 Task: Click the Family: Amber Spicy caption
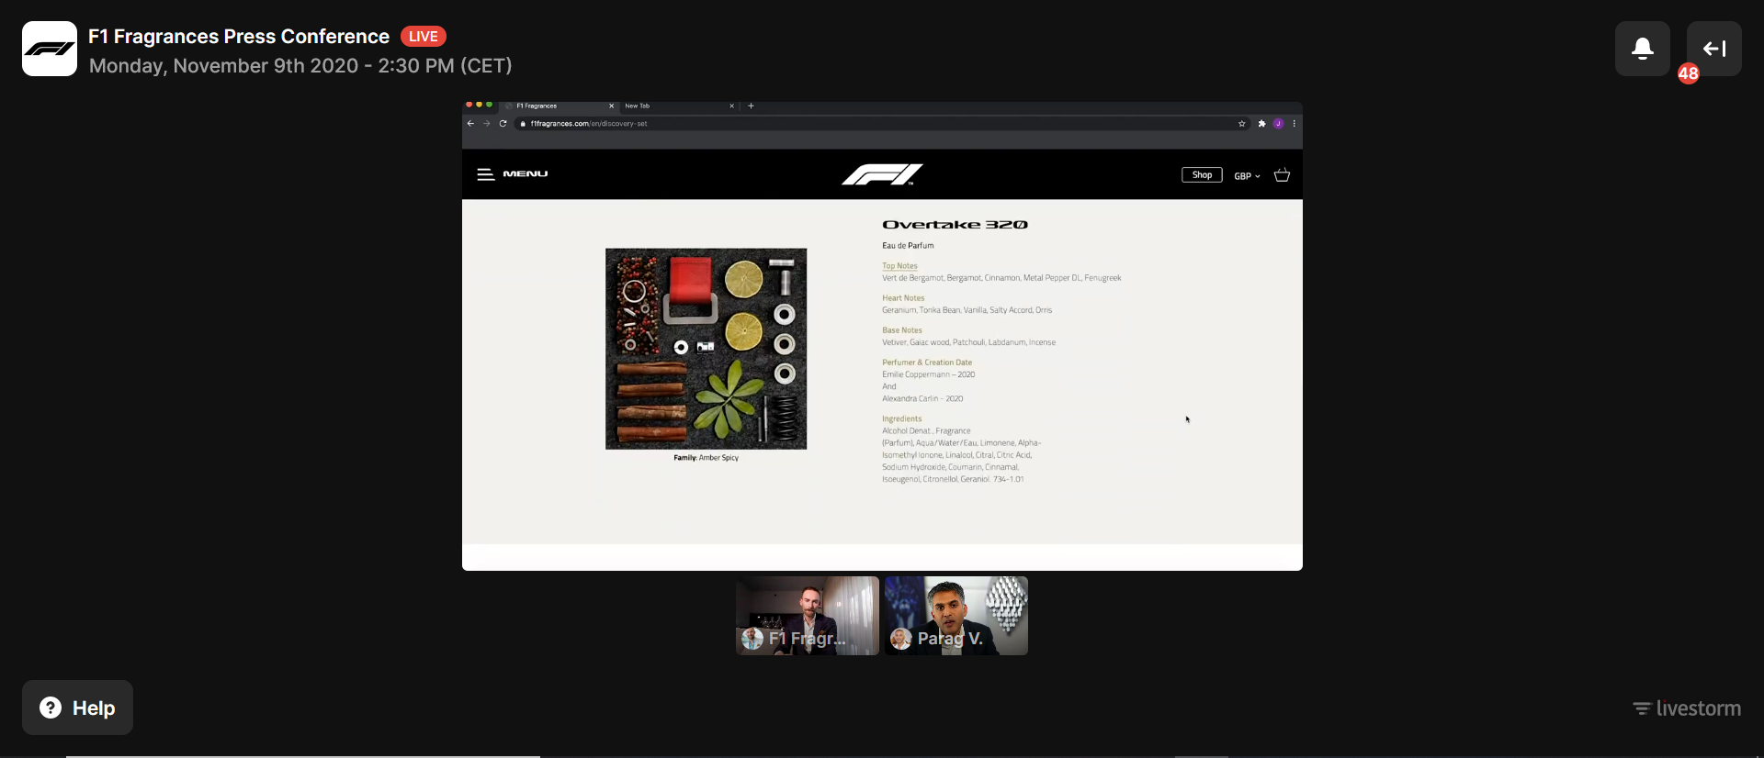(x=707, y=458)
